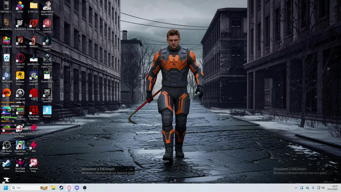
Task: Open the clock and date 20:37 flyout
Action: point(333,188)
